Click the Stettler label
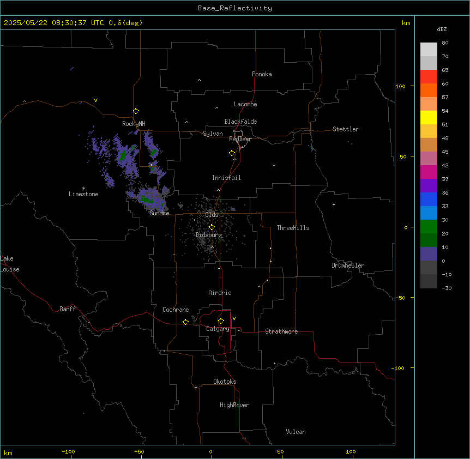 pyautogui.click(x=346, y=129)
